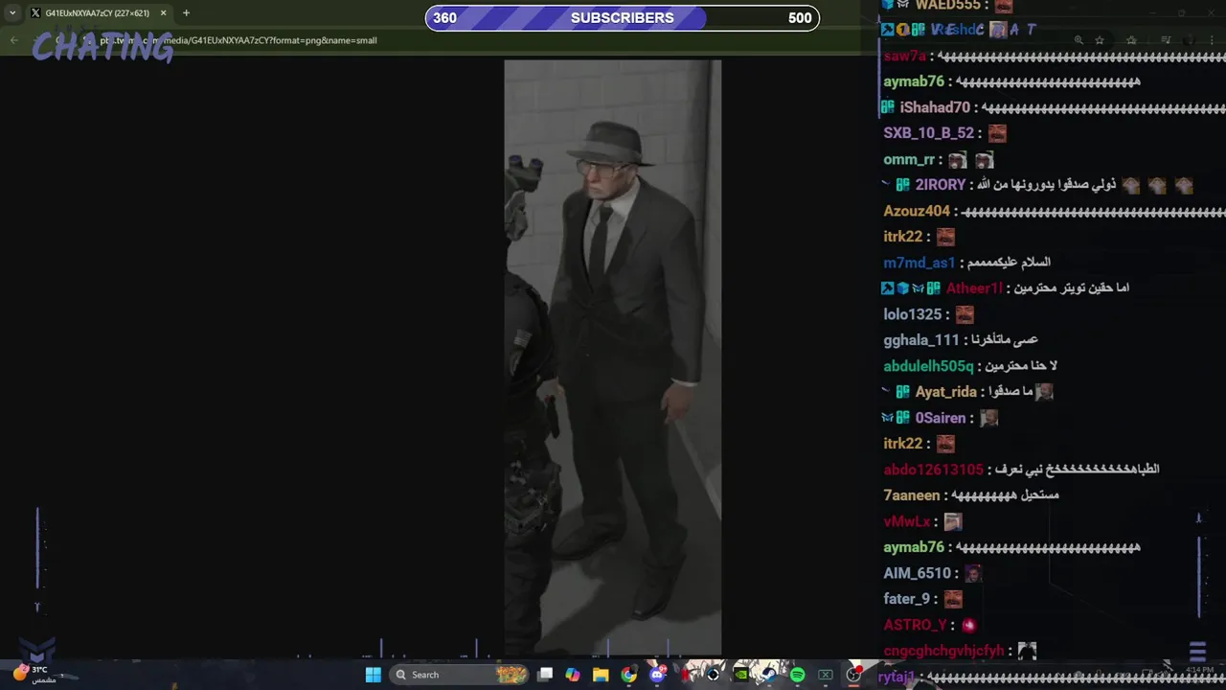The width and height of the screenshot is (1226, 690).
Task: Click the X favicon on browser tab
Action: (x=35, y=13)
